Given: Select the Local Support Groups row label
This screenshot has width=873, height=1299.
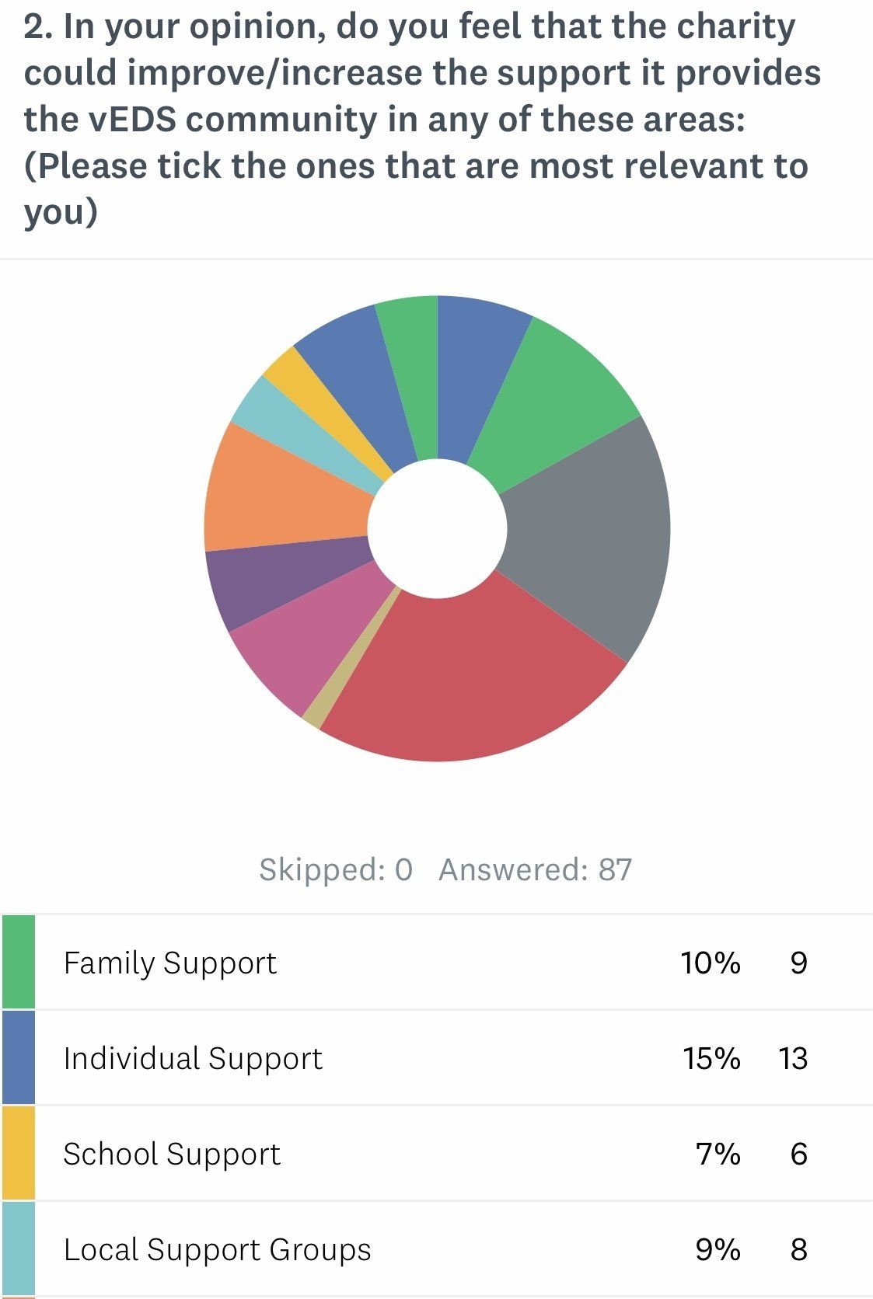Looking at the screenshot, I should pos(217,1249).
